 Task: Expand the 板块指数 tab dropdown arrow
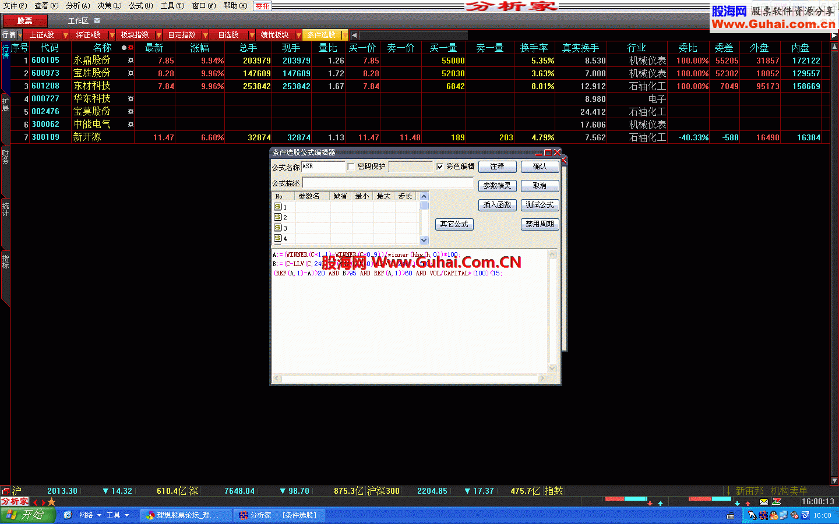point(158,36)
